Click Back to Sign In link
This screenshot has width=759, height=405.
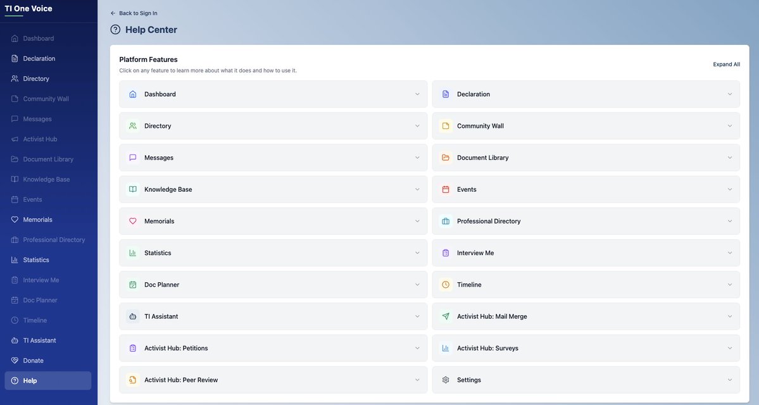[x=134, y=13]
